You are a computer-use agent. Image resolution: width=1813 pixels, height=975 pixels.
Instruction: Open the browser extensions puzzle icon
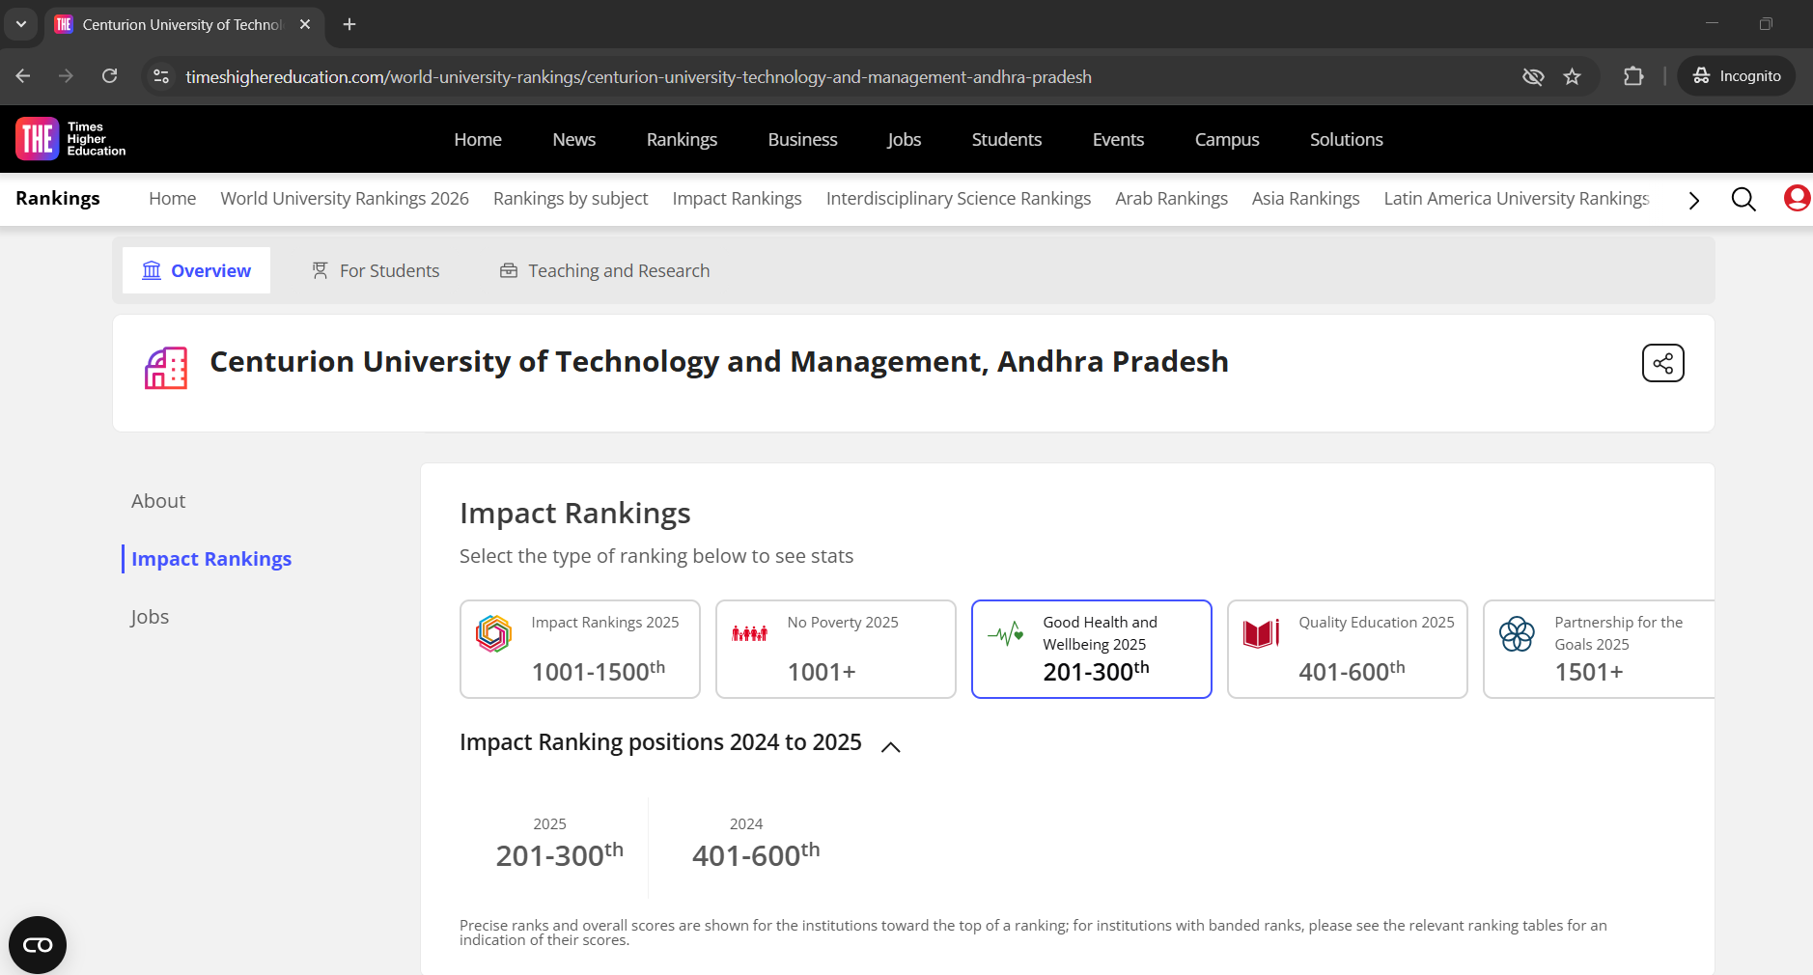[1633, 76]
